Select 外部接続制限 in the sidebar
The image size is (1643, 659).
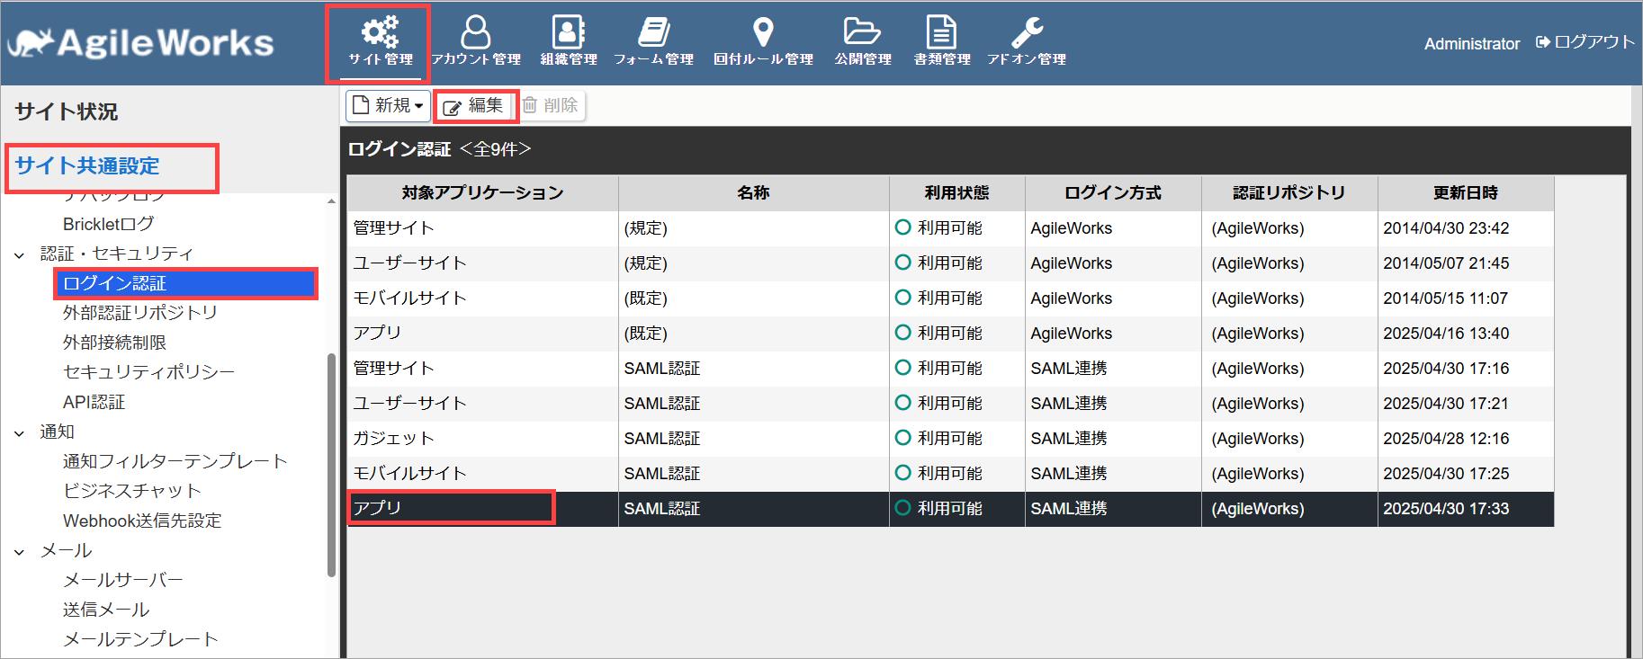(x=114, y=343)
